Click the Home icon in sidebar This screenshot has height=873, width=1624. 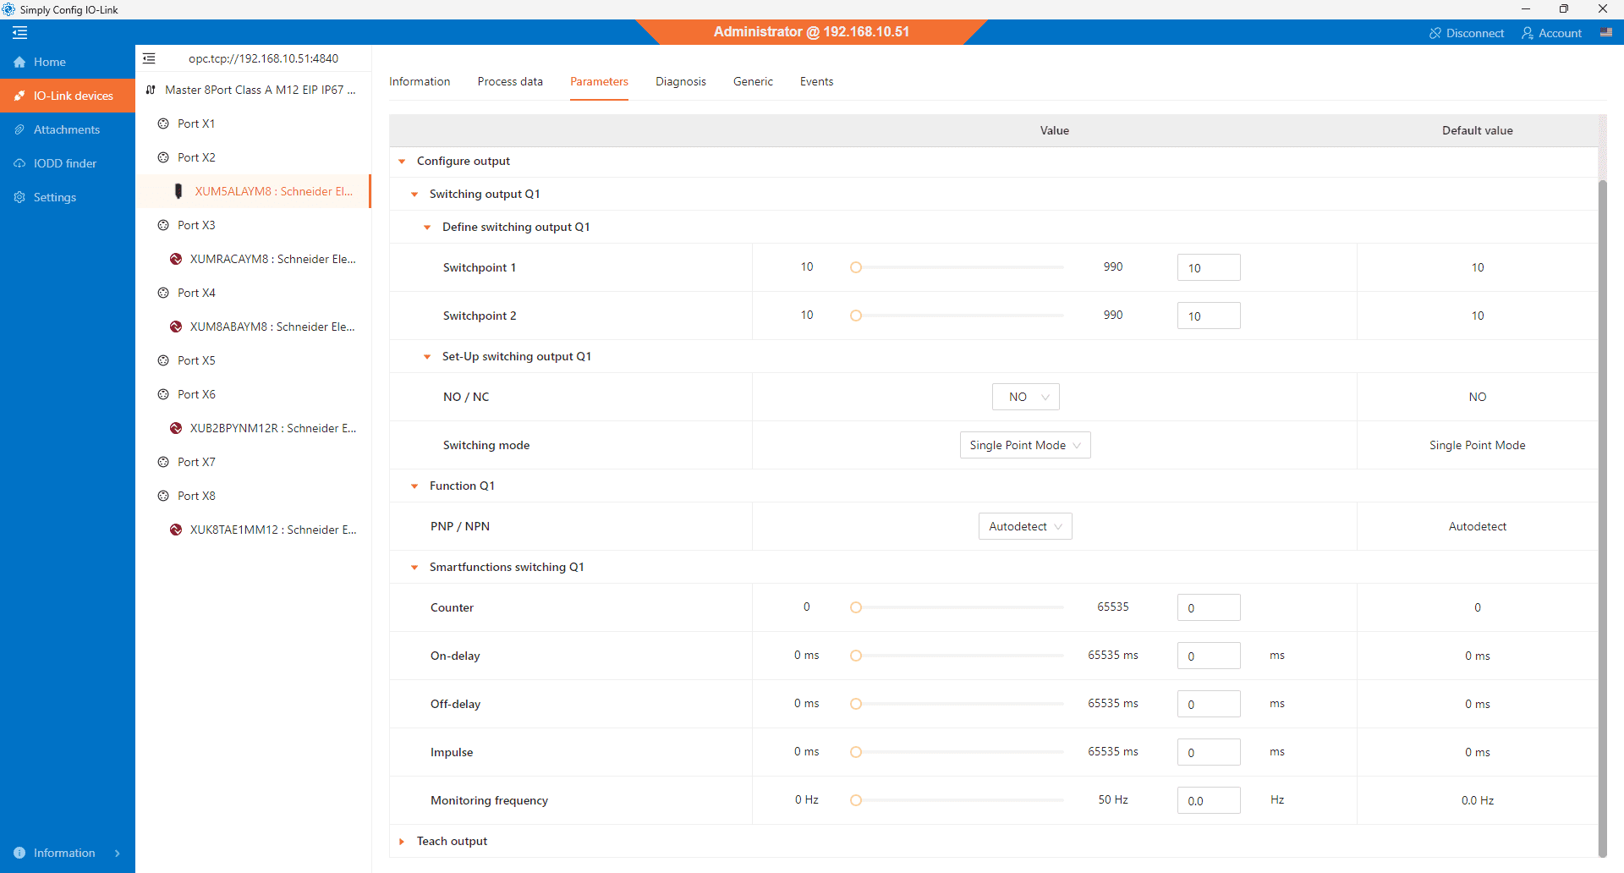[19, 62]
